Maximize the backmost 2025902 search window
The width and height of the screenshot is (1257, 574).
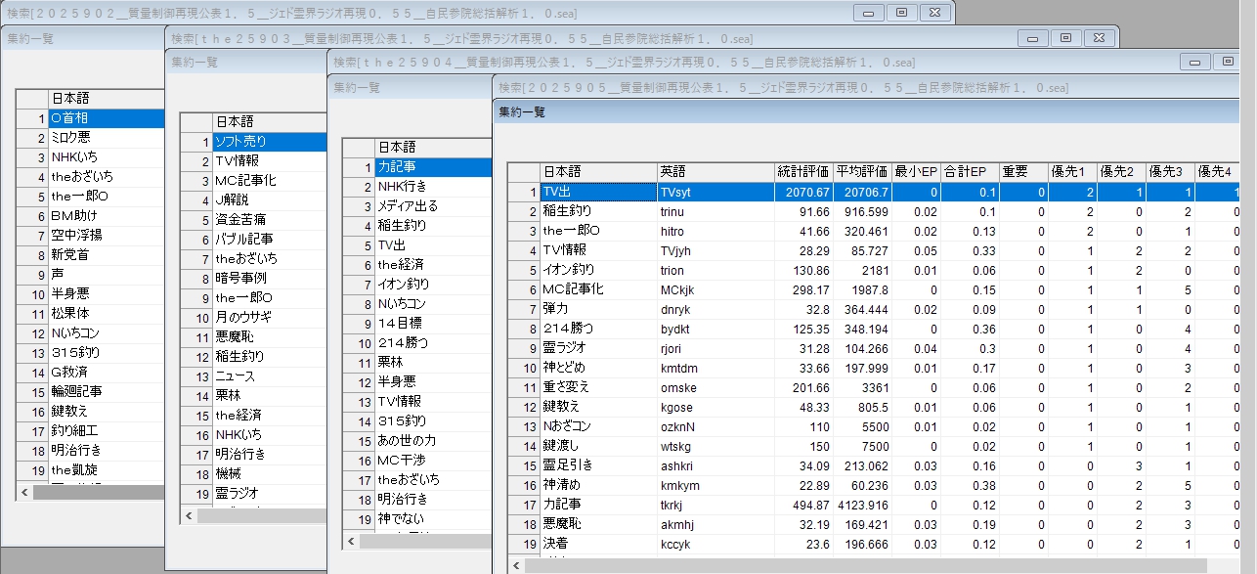coord(901,12)
